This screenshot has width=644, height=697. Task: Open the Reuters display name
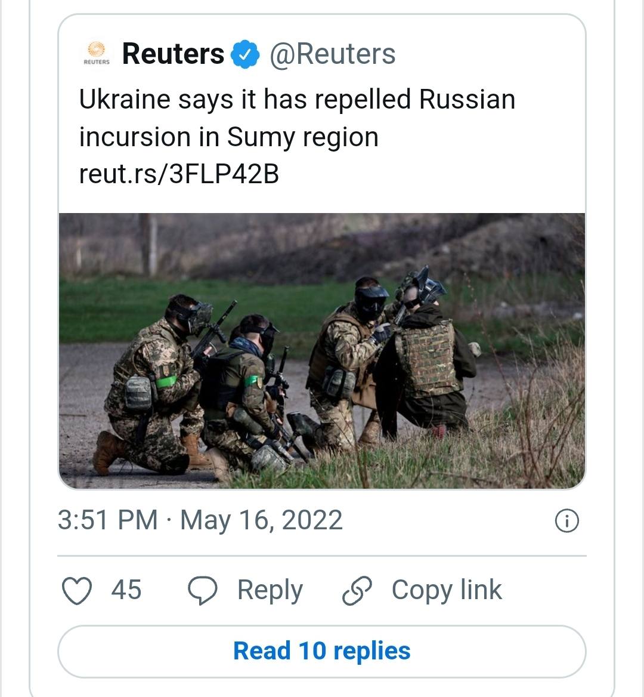point(173,54)
